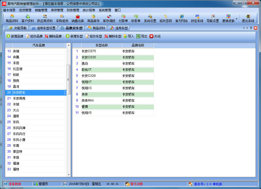Click 导出 to export the list
The width and height of the screenshot is (261, 189).
tap(142, 36)
